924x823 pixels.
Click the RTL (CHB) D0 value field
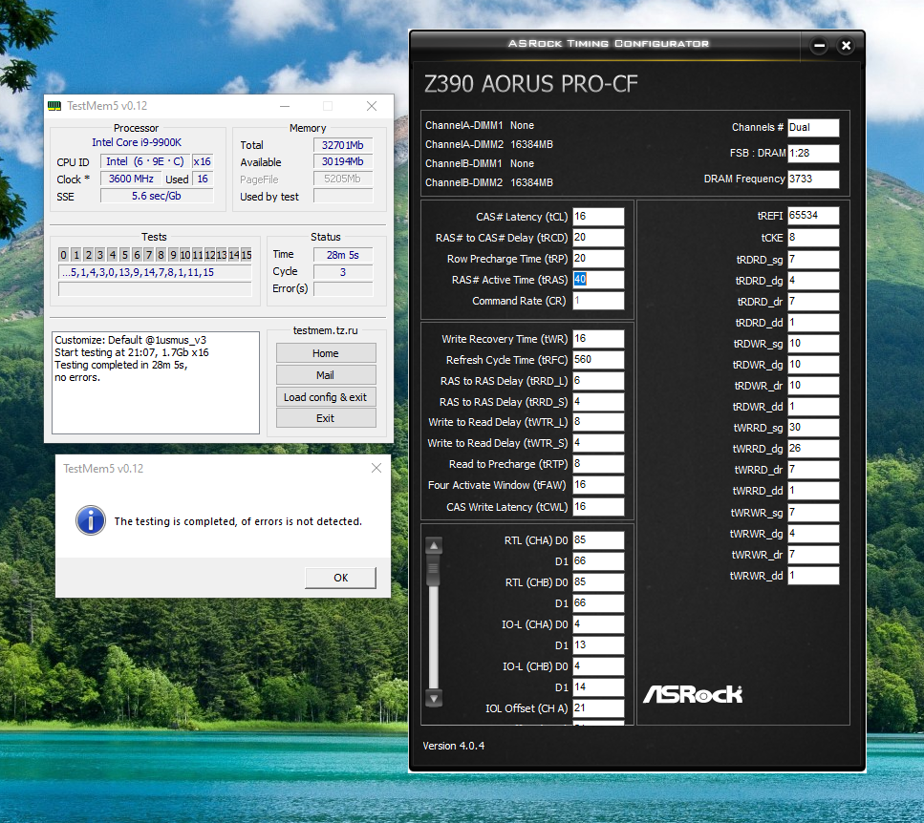[598, 581]
